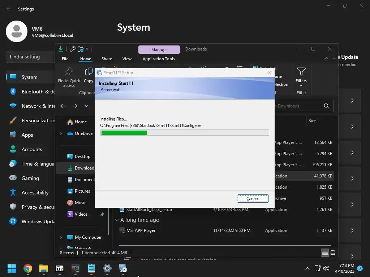
Task: Open the Filters dropdown in ribbon
Action: (301, 77)
